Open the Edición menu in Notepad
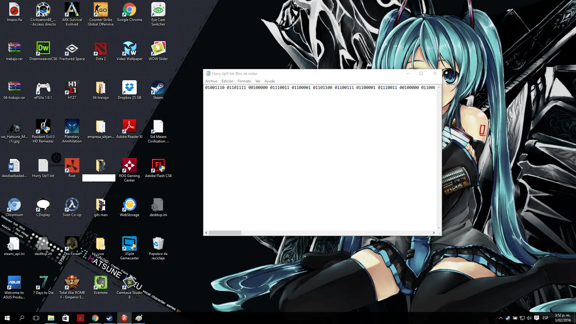 pyautogui.click(x=227, y=81)
